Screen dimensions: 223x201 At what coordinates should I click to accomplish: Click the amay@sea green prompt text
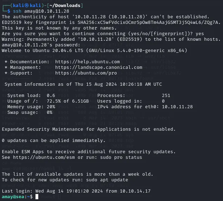(13, 197)
